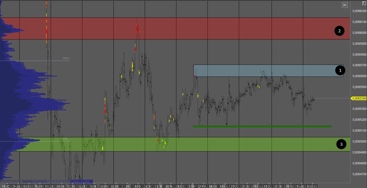Click the 0,0085000 price axis label
The image size is (367, 188).
[x=359, y=141]
